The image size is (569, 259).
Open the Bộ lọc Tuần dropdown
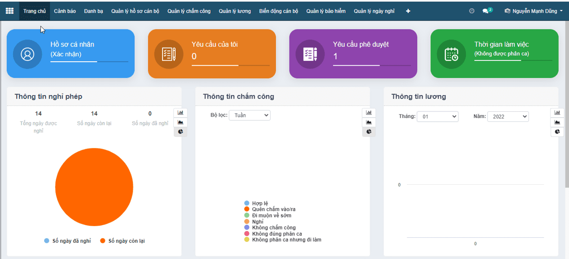click(249, 115)
